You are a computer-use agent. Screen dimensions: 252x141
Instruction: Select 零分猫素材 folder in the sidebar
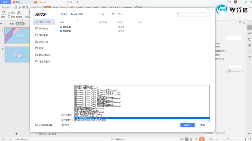click(44, 61)
